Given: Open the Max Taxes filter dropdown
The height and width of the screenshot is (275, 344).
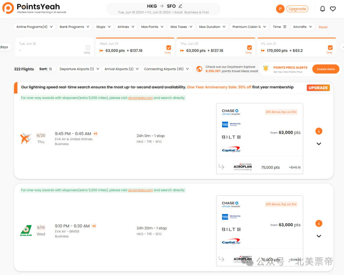Looking at the screenshot, I should [181, 27].
